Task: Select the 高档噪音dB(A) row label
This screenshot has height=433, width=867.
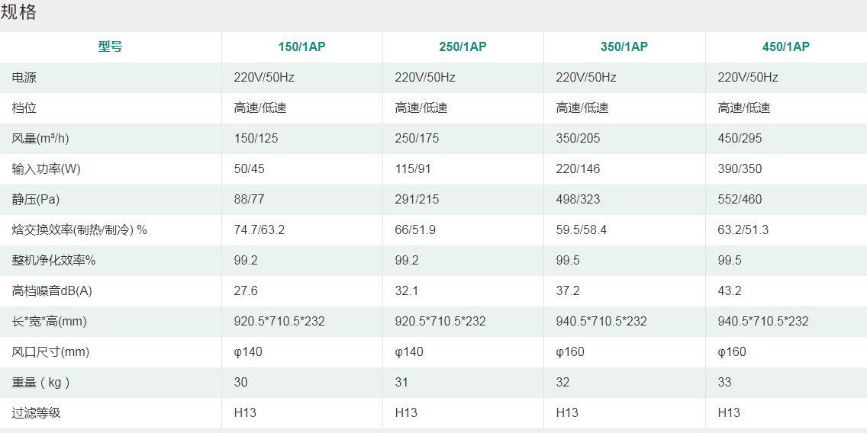Action: [52, 290]
